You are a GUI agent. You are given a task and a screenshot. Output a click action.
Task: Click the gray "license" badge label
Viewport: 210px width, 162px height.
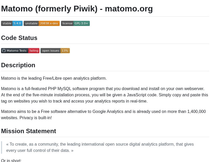(67, 23)
